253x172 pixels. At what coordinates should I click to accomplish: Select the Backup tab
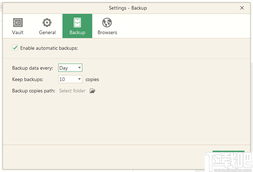tap(77, 26)
